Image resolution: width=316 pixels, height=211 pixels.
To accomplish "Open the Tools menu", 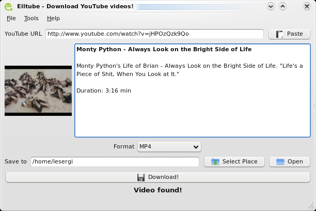I will coord(31,19).
